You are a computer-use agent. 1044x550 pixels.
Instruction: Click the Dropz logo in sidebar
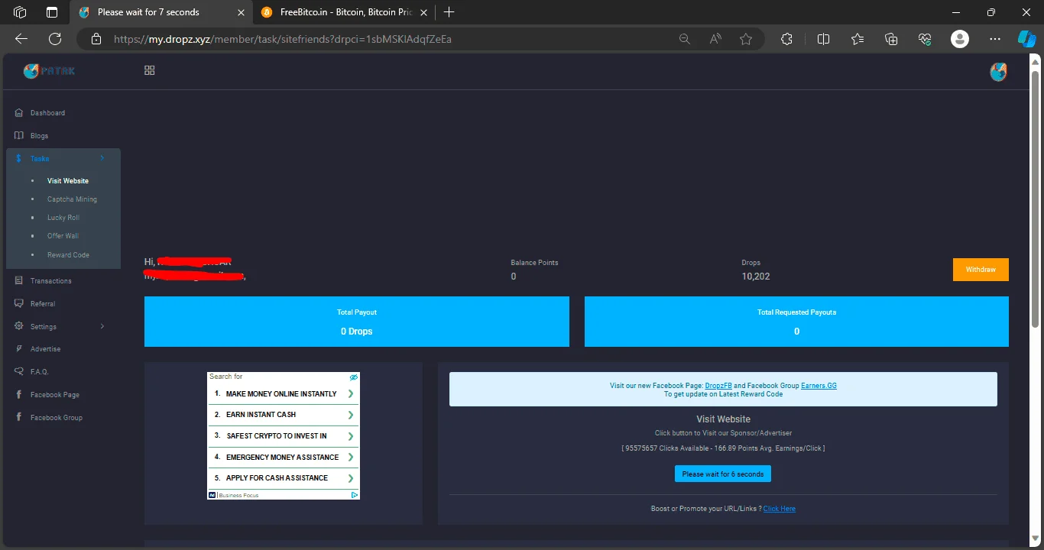pyautogui.click(x=49, y=71)
